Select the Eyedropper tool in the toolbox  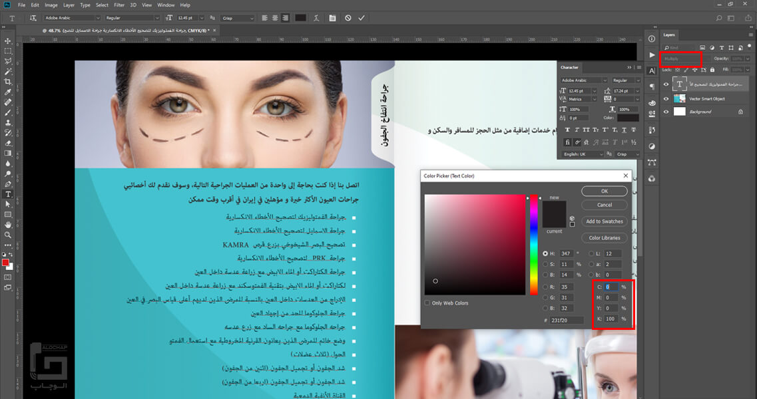[8, 92]
